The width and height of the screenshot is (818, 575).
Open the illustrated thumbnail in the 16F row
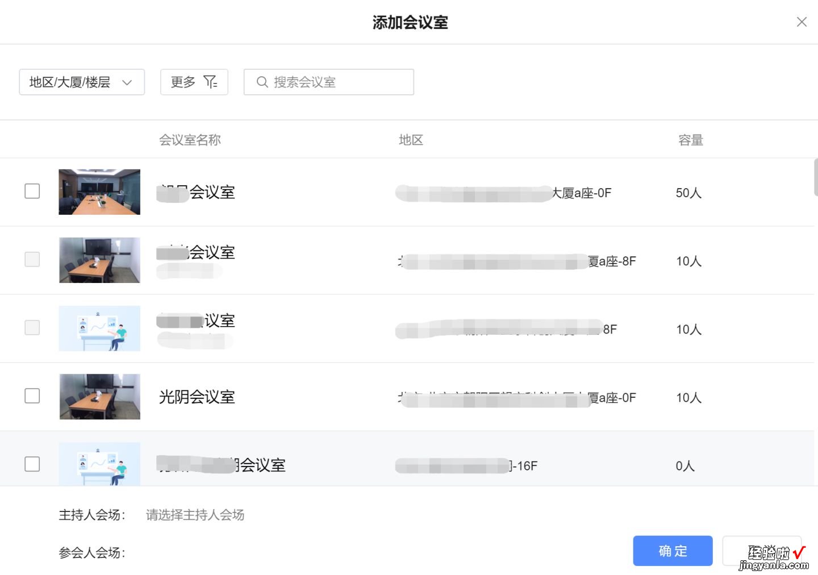(x=99, y=464)
